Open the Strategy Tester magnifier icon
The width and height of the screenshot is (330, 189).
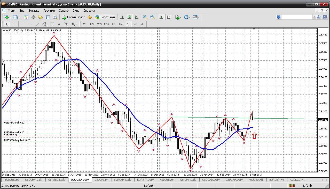[x=55, y=17]
